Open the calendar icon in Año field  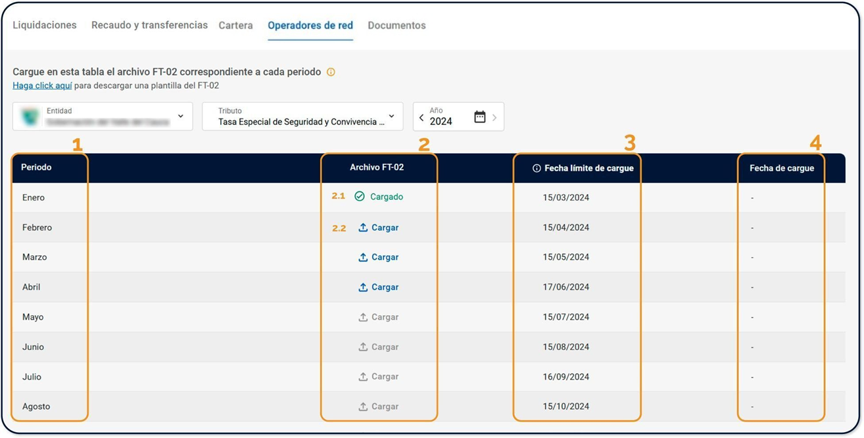[479, 117]
